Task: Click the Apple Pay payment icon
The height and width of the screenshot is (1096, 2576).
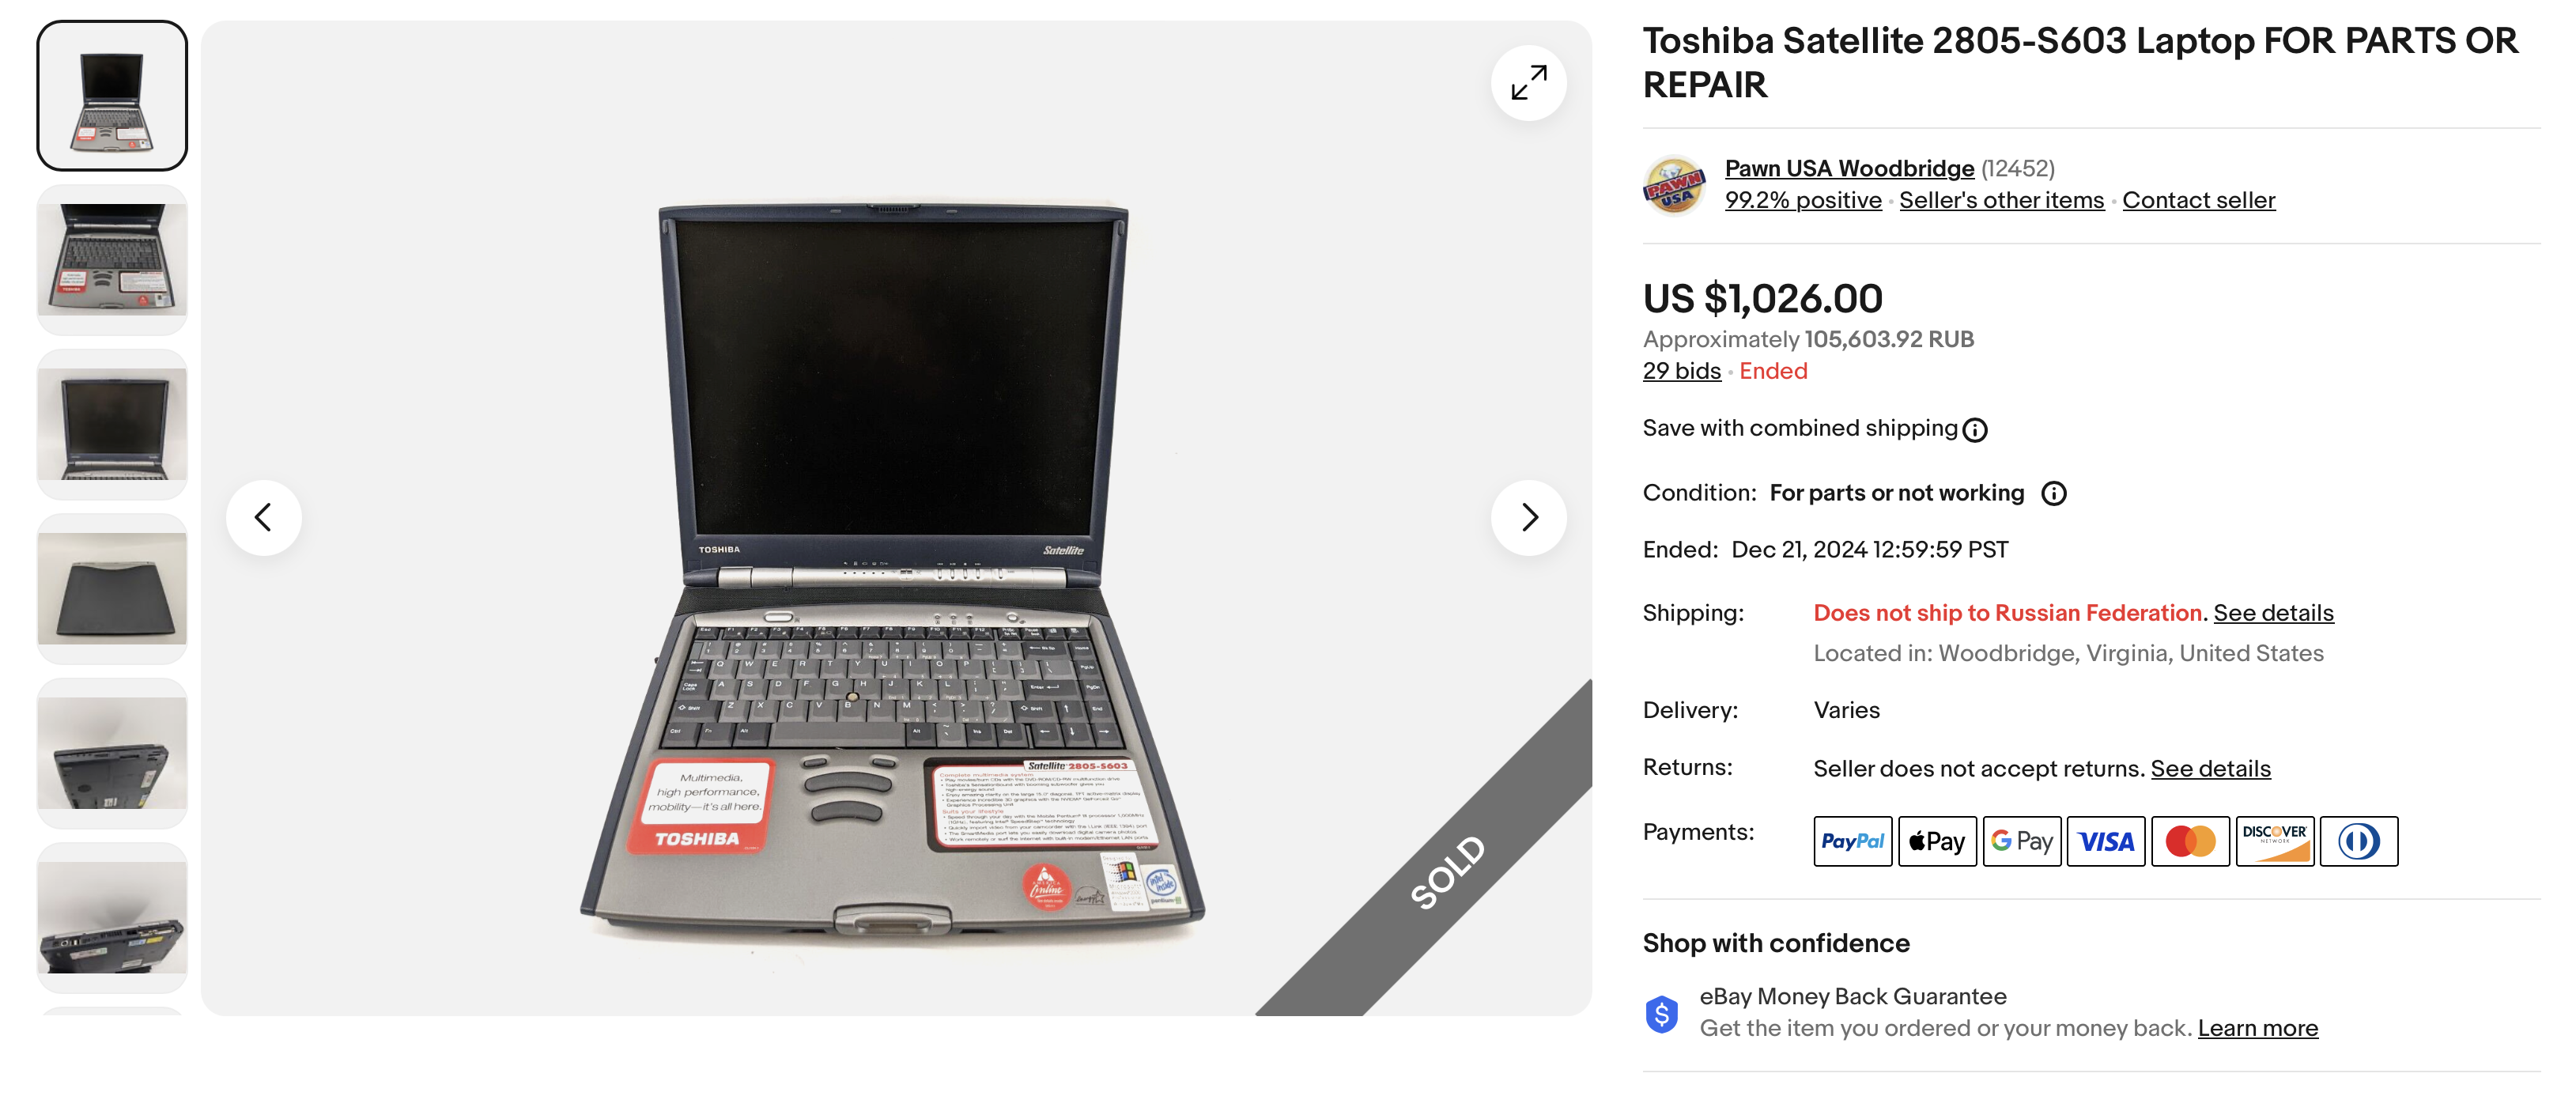Action: (1936, 841)
